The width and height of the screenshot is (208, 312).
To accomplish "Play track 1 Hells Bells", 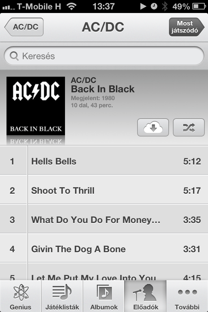I will coord(104,161).
